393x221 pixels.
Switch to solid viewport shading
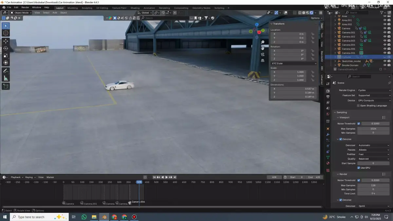tap(304, 13)
